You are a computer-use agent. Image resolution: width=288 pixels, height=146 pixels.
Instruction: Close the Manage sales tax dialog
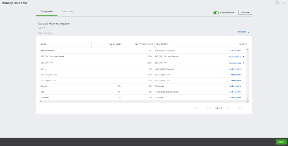click(284, 3)
